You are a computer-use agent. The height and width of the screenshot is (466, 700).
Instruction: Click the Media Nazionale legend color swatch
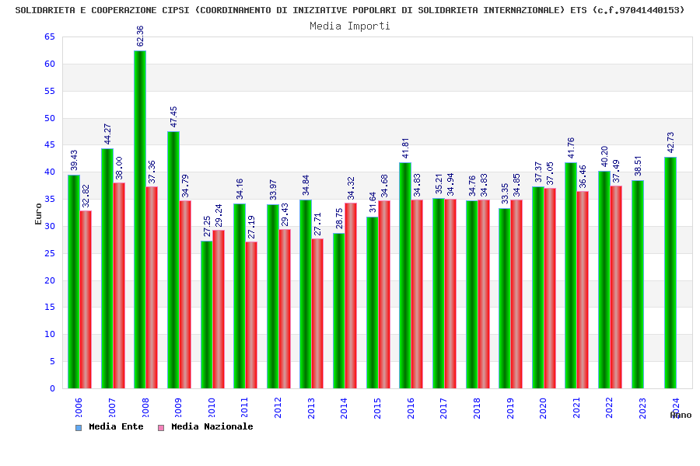(161, 428)
